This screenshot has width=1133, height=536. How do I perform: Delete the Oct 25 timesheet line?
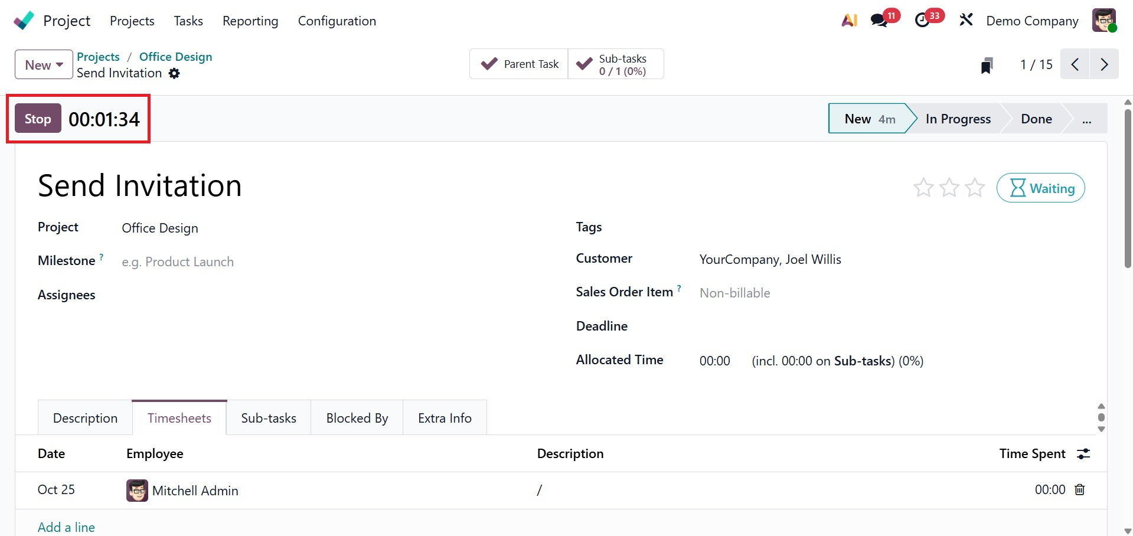click(1080, 489)
